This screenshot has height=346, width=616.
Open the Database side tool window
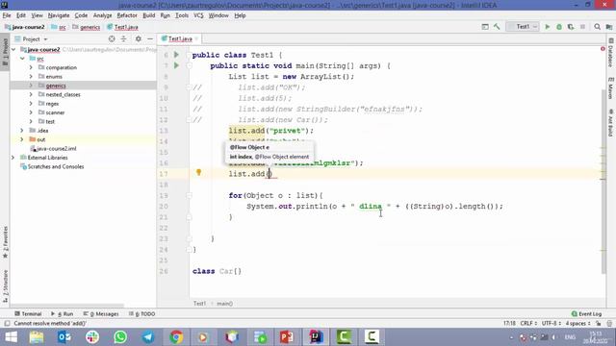pos(611,53)
